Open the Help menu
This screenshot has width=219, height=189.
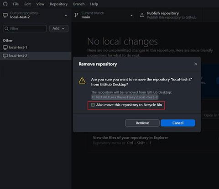click(94, 4)
